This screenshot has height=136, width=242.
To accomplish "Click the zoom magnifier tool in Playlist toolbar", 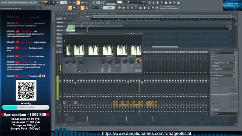I will [x=82, y=14].
